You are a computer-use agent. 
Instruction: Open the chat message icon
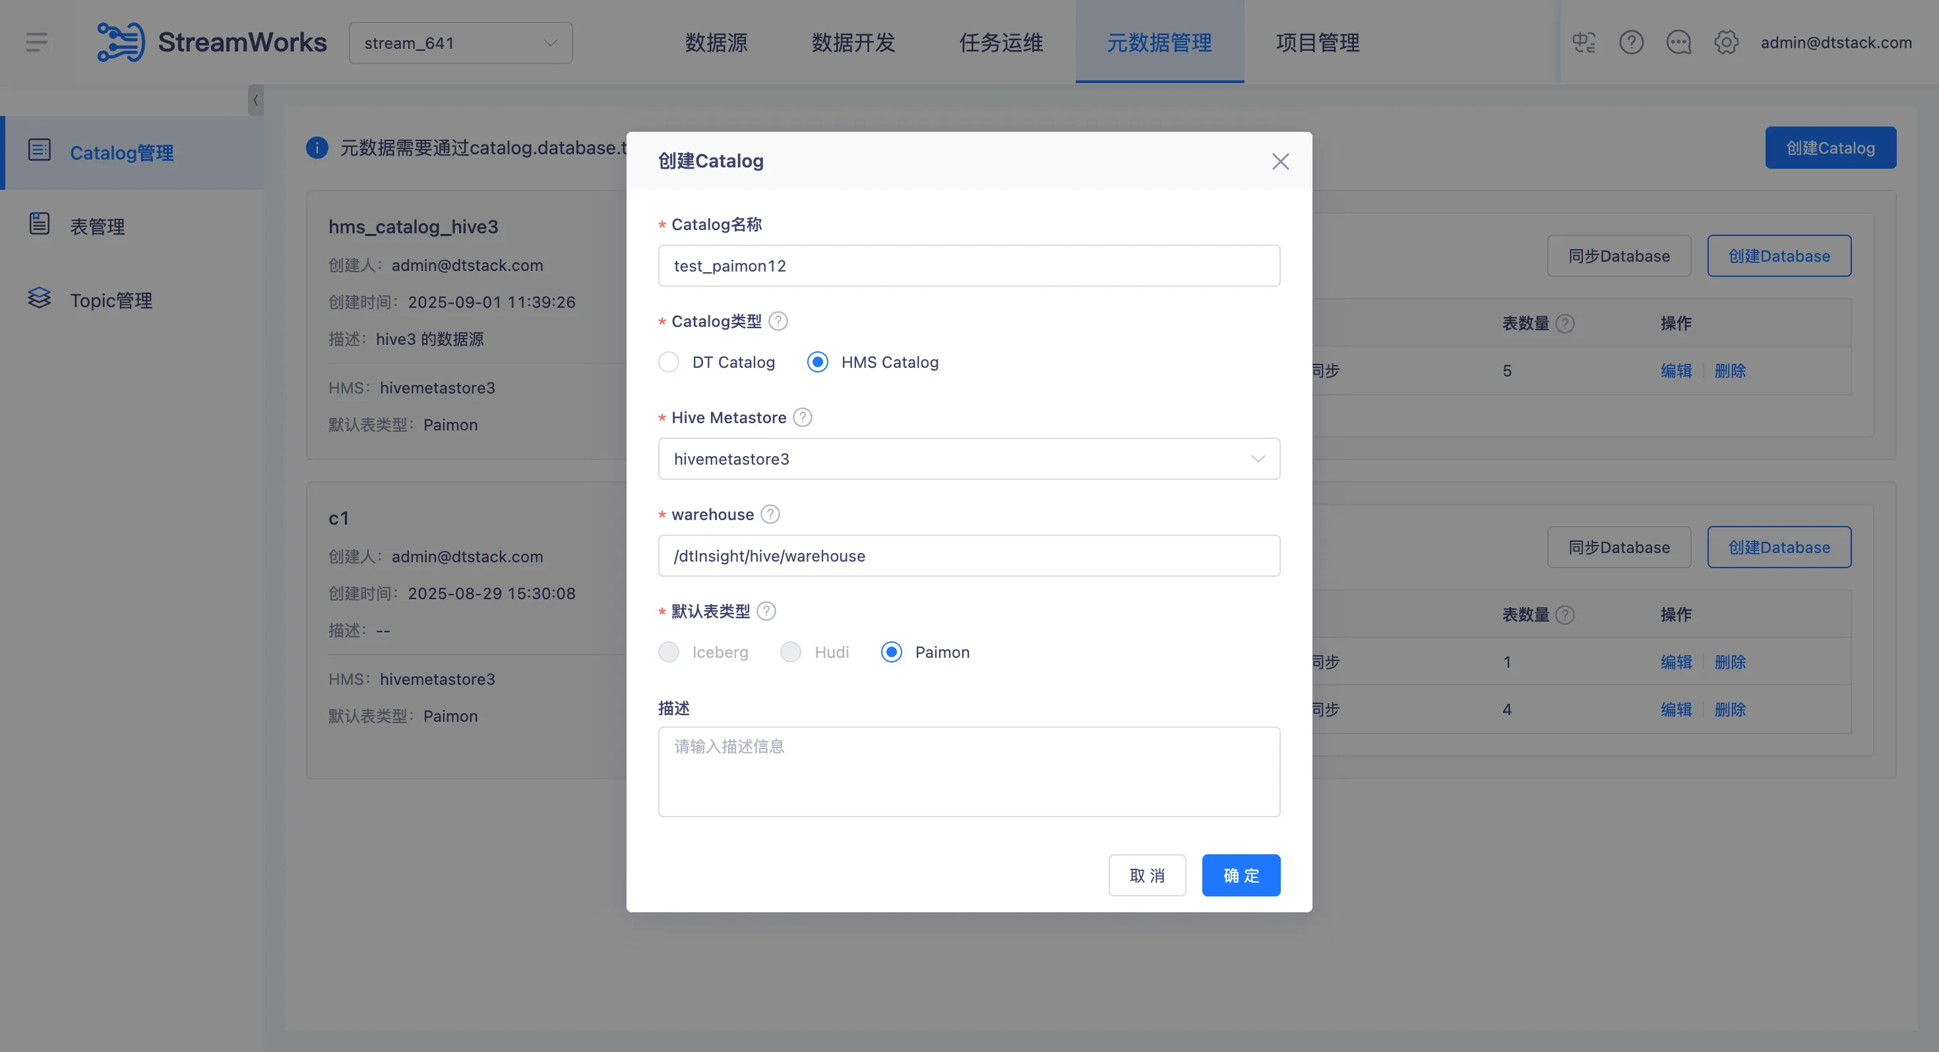[x=1678, y=42]
